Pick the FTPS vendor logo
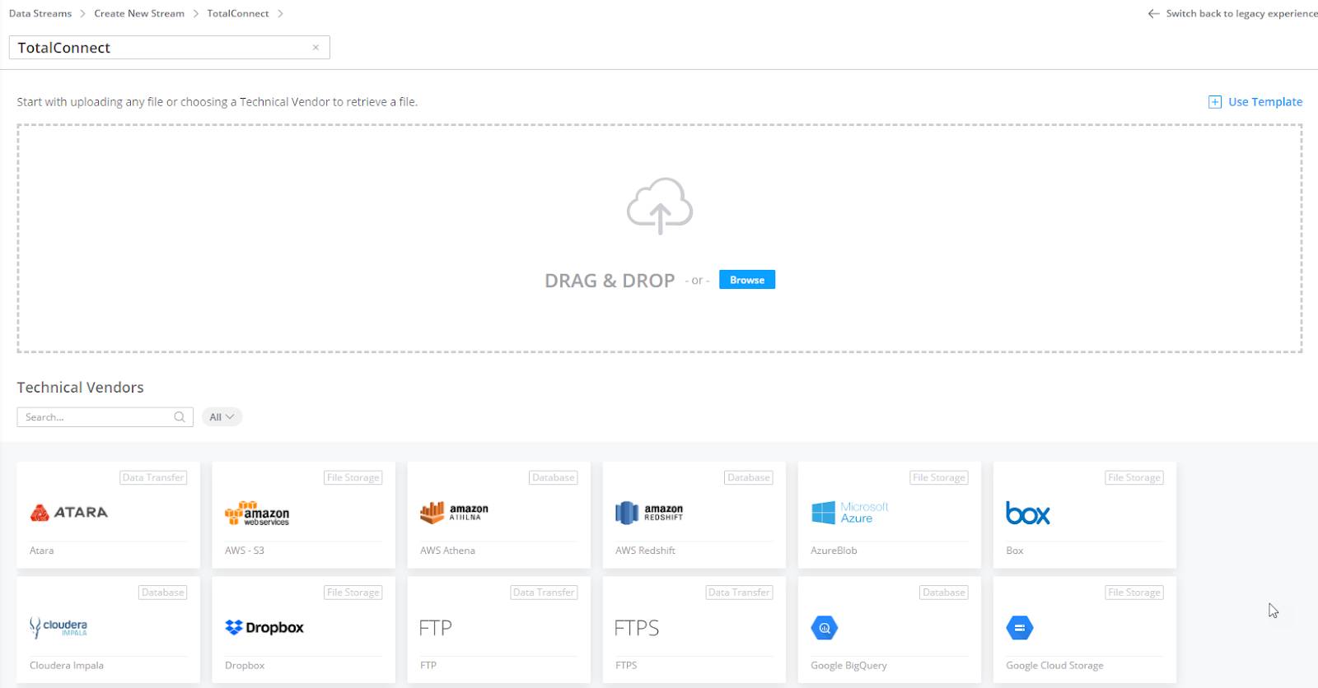This screenshot has height=688, width=1318. point(637,628)
